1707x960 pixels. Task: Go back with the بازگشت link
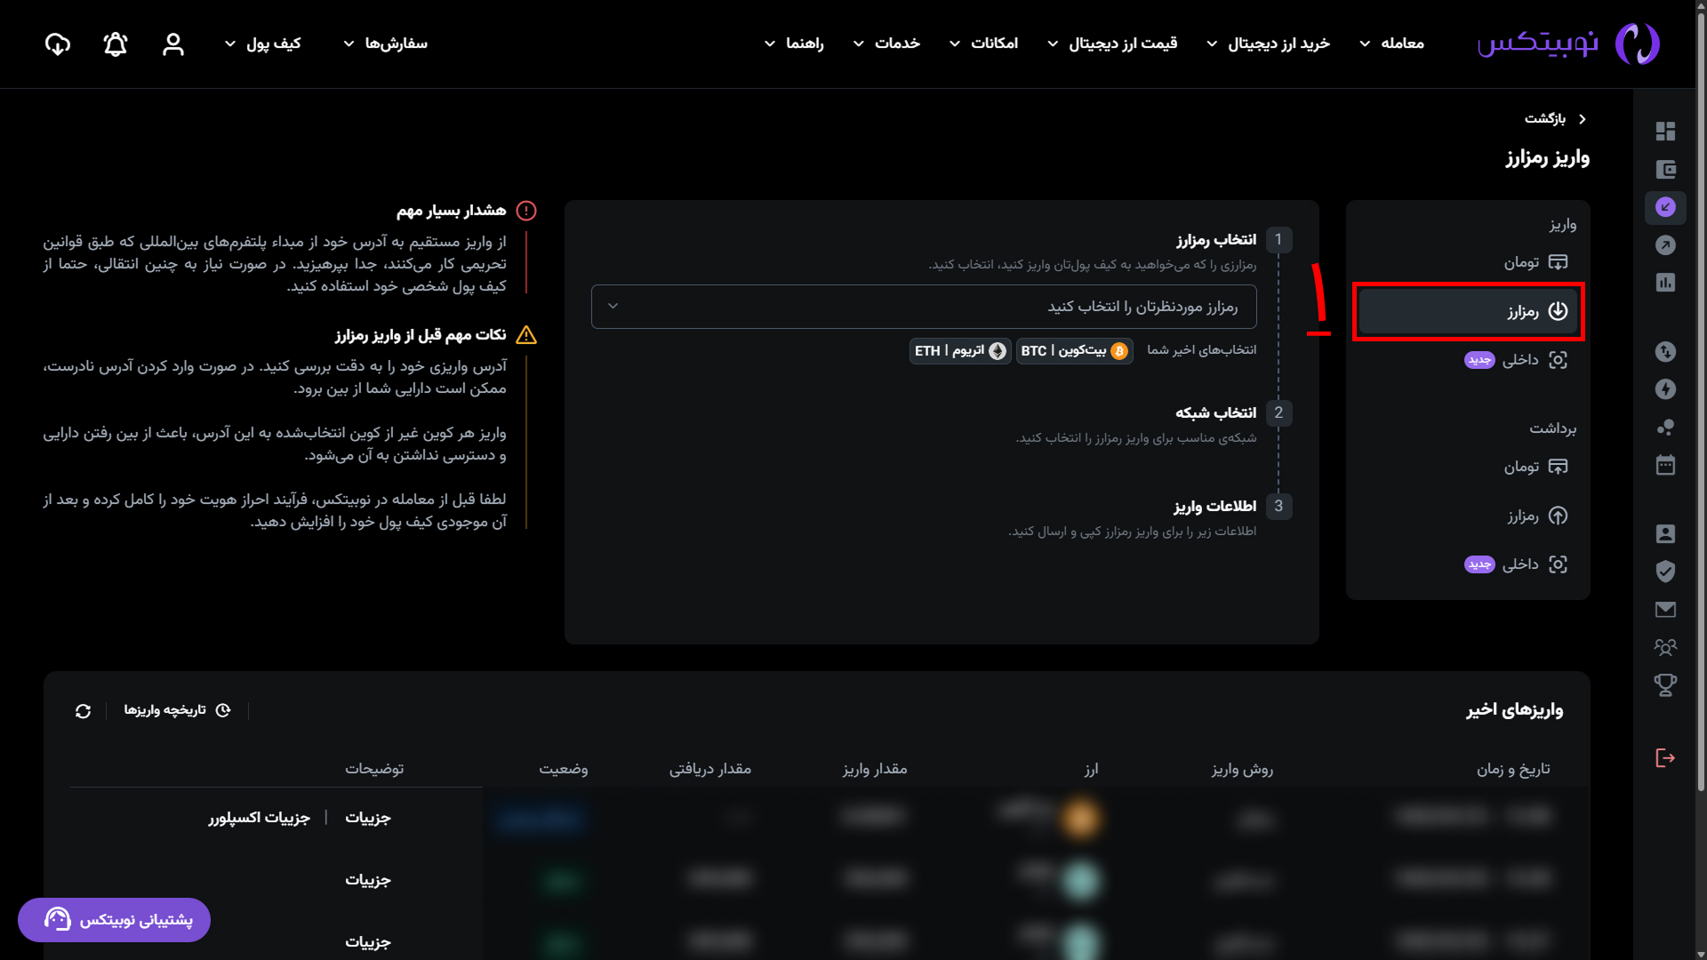click(1555, 119)
